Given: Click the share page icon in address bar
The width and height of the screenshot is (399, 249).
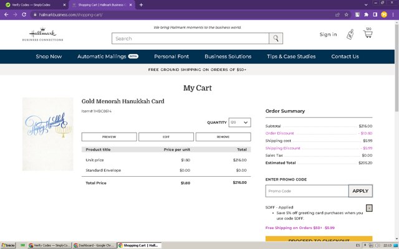Looking at the screenshot, I should pos(337,15).
